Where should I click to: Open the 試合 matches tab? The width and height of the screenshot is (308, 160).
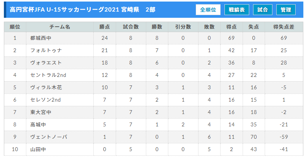click(262, 10)
